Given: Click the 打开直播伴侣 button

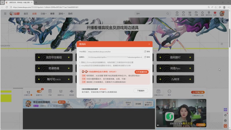Looking at the screenshot, I should pos(141,72).
